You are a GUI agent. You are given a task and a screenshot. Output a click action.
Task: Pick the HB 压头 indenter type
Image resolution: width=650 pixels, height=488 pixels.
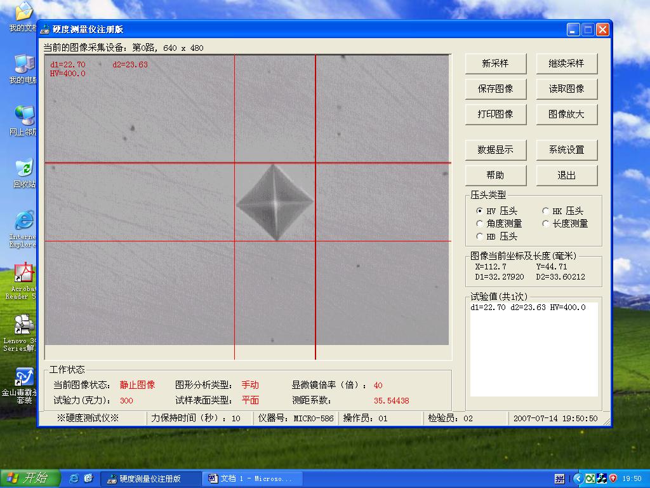(x=480, y=236)
